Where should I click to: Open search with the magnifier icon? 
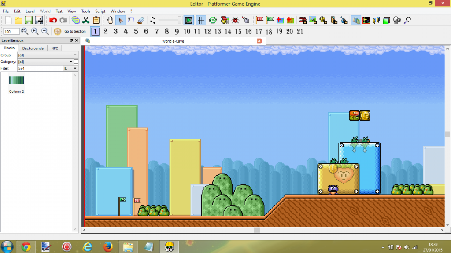coord(407,20)
